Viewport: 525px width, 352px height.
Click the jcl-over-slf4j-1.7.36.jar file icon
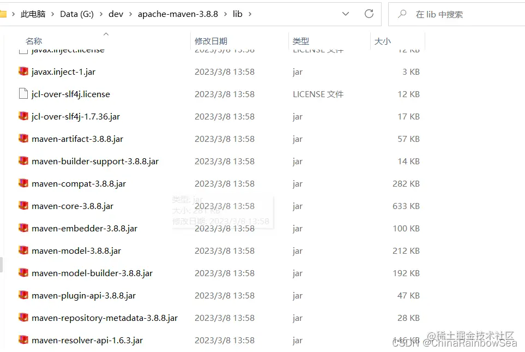pyautogui.click(x=23, y=116)
